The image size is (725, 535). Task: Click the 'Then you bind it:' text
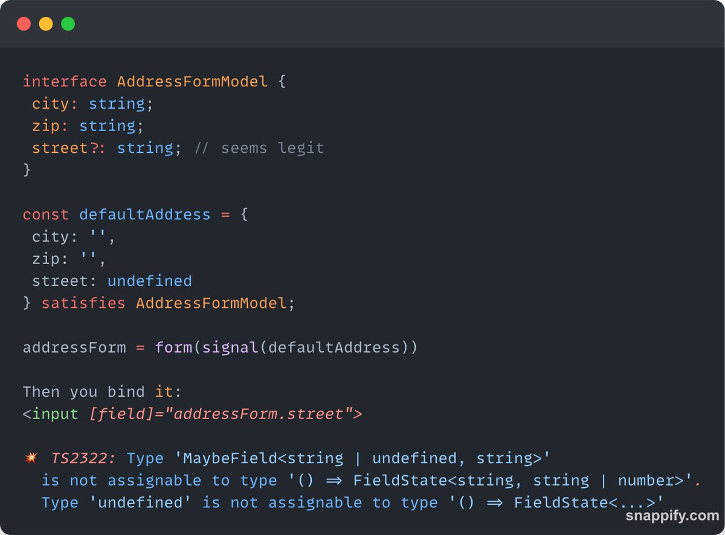click(x=102, y=392)
